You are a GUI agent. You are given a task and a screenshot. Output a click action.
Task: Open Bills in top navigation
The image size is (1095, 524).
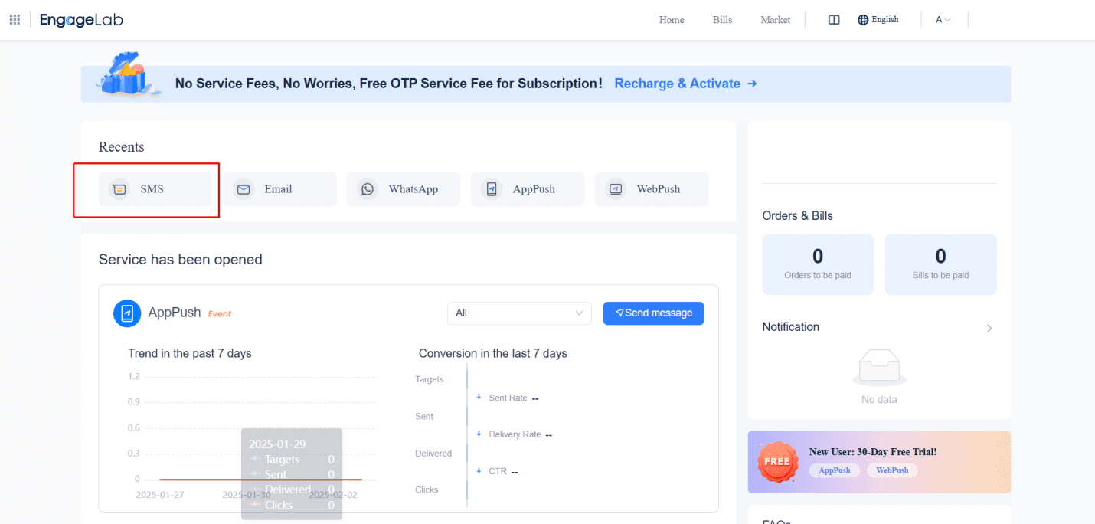pos(722,20)
